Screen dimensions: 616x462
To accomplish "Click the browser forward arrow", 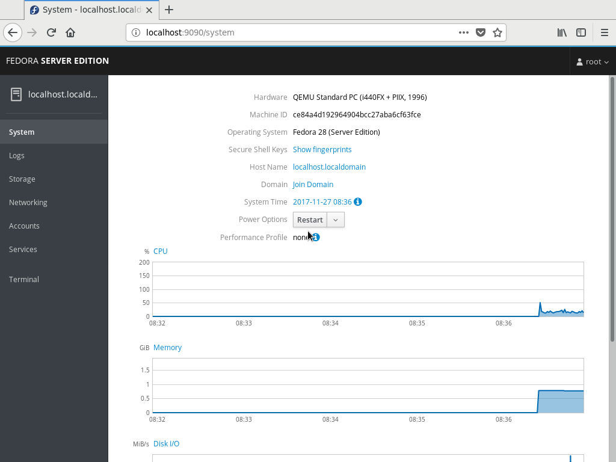I will click(x=32, y=32).
